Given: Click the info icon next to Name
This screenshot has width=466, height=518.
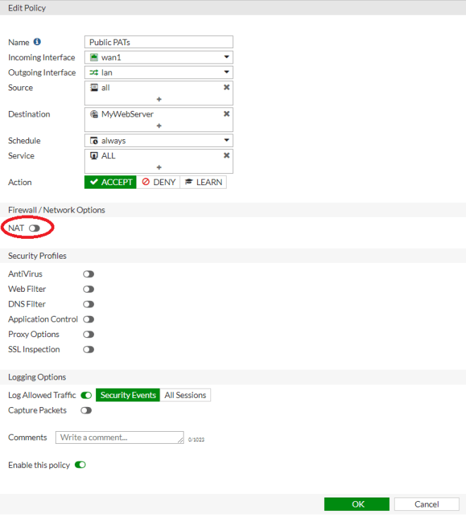Looking at the screenshot, I should point(37,42).
